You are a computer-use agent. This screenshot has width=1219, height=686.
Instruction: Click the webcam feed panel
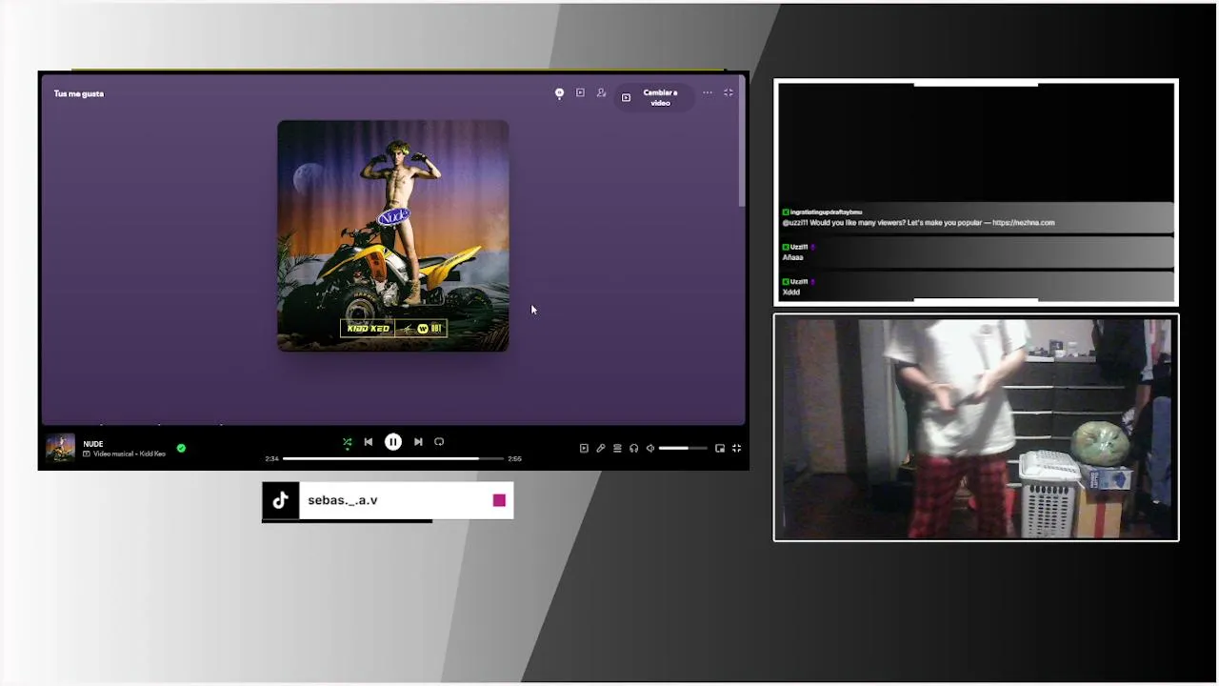pos(976,429)
